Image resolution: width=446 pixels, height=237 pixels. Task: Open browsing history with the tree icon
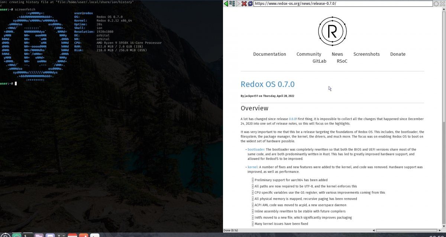232,3
